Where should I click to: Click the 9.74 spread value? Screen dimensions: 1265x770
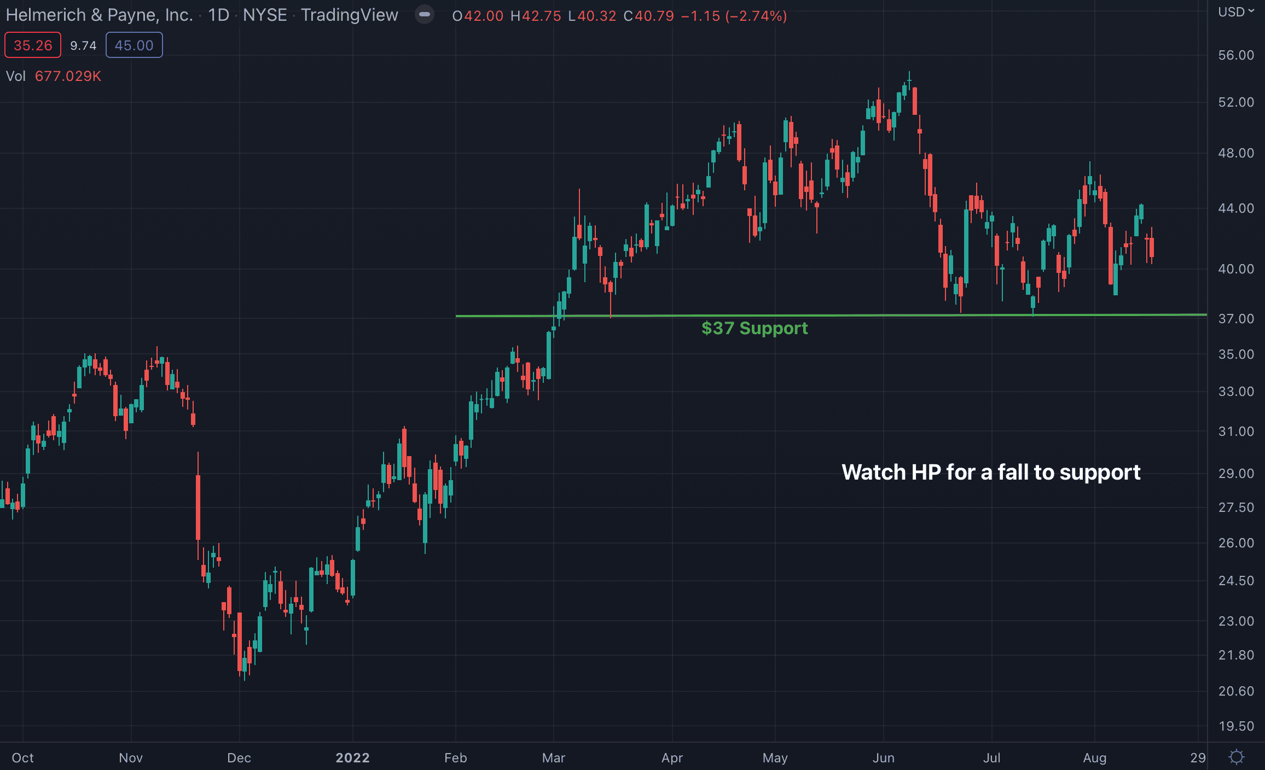point(83,45)
